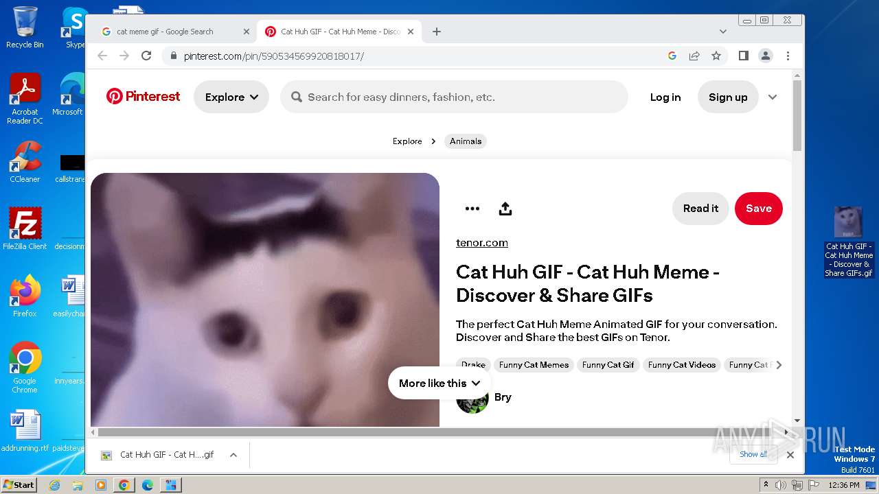Click the Animals breadcrumb tag
The image size is (879, 494).
(466, 141)
